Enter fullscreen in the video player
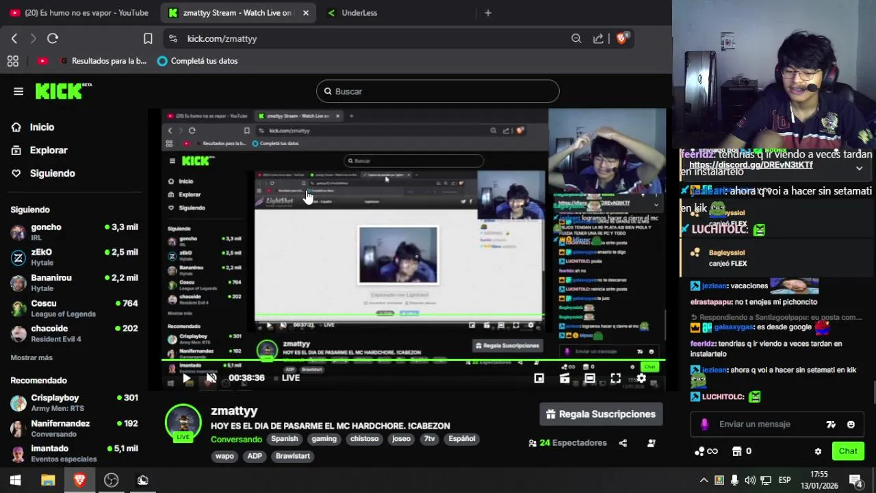 pyautogui.click(x=615, y=378)
